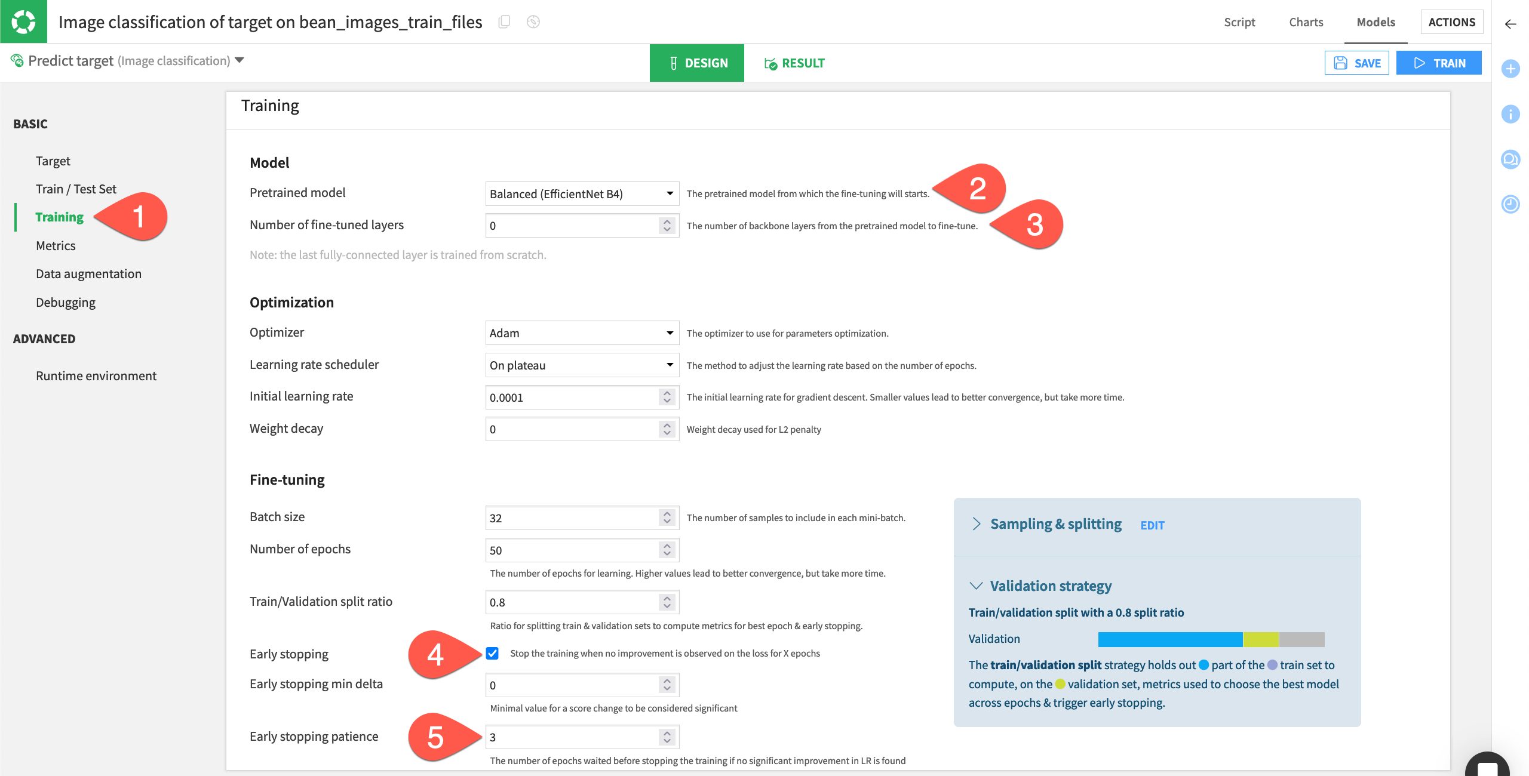Viewport: 1529px width, 776px height.
Task: Open the Charts tab
Action: point(1306,22)
